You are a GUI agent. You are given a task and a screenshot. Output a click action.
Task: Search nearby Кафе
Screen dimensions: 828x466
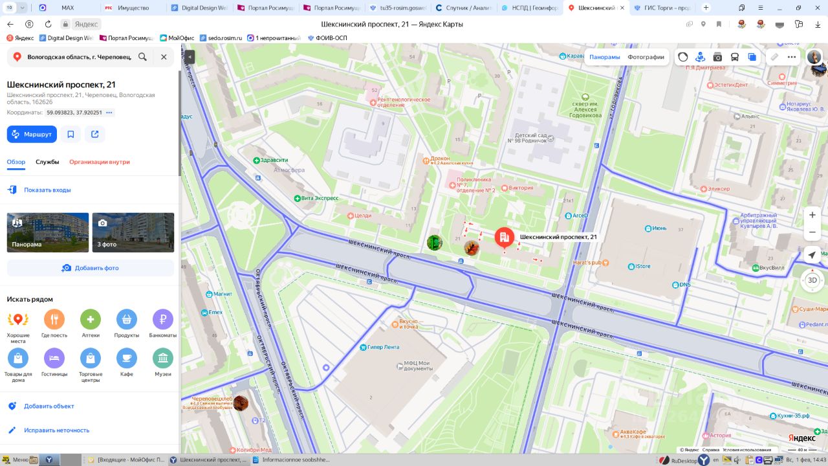coord(127,362)
